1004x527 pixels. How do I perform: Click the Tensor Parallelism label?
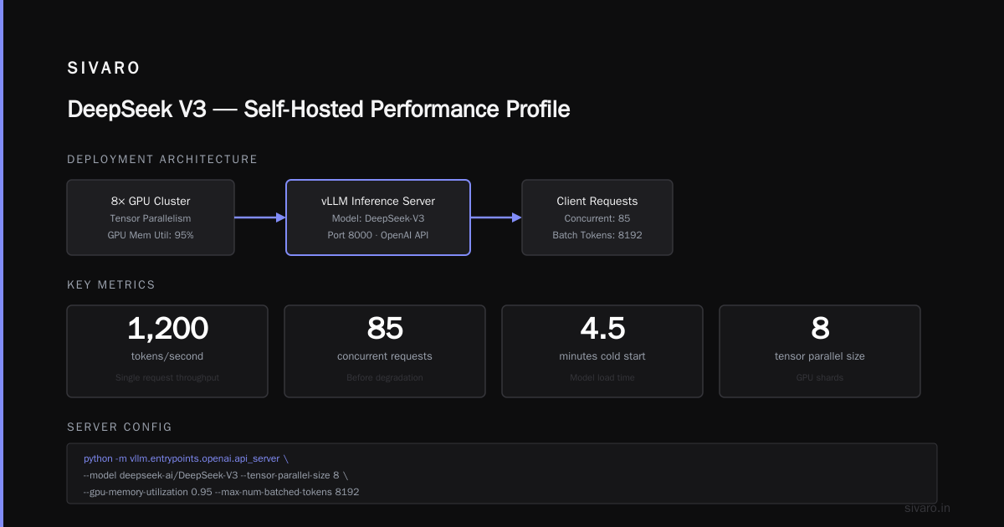pyautogui.click(x=151, y=218)
